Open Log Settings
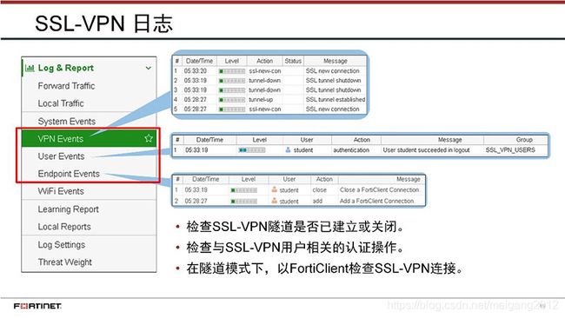The width and height of the screenshot is (565, 318). tap(62, 245)
